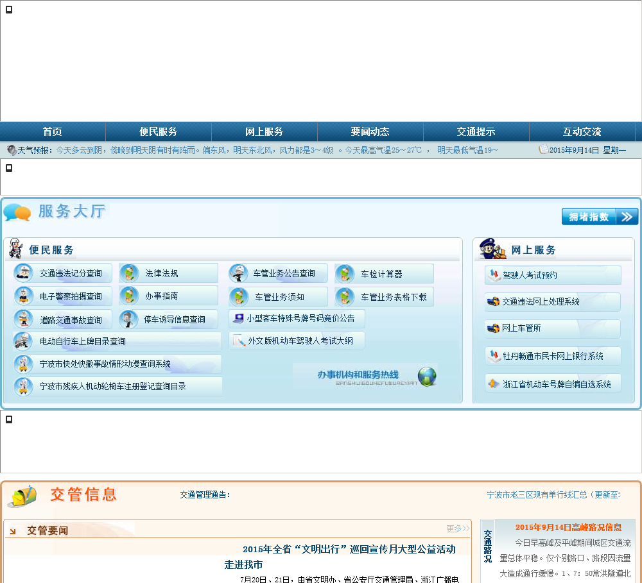
Task: Click the computer icon beside 小型客车特殊号牌号码竞价公告
Action: click(238, 318)
